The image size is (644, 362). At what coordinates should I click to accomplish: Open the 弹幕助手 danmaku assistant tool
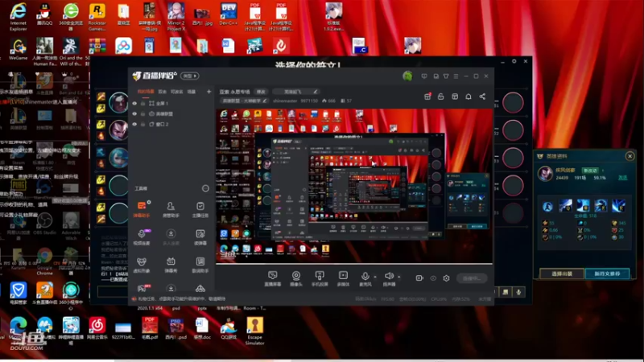[x=142, y=209]
